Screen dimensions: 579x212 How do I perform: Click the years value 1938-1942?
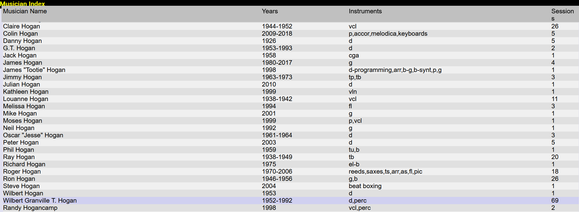pos(277,99)
